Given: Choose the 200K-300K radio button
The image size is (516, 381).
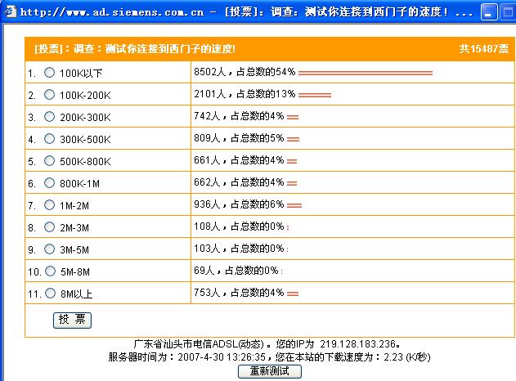Looking at the screenshot, I should [x=49, y=116].
